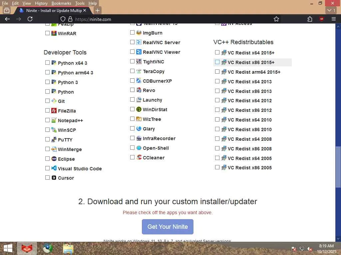
Task: Click the Get Your Ninite button
Action: [x=168, y=226]
